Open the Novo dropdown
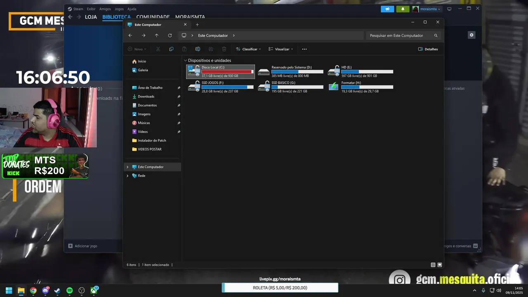 point(137,49)
